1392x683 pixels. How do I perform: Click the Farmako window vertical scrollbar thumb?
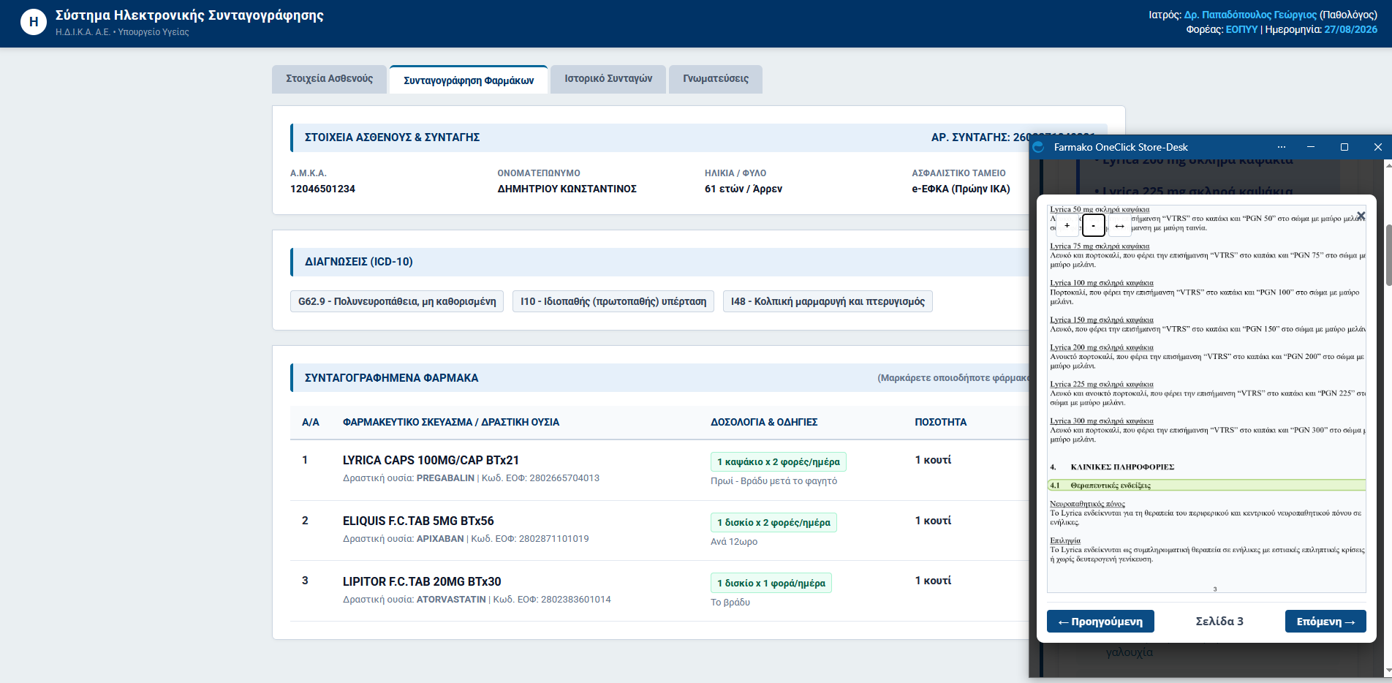1388,255
